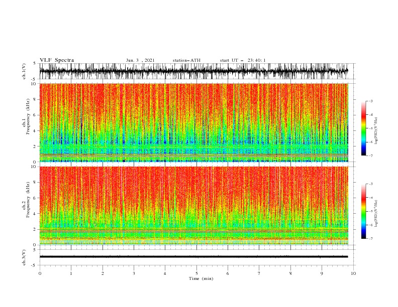The image size is (398, 307).
Task: Click the '-7' label on ch.2 colorbar
Action: tap(370, 238)
